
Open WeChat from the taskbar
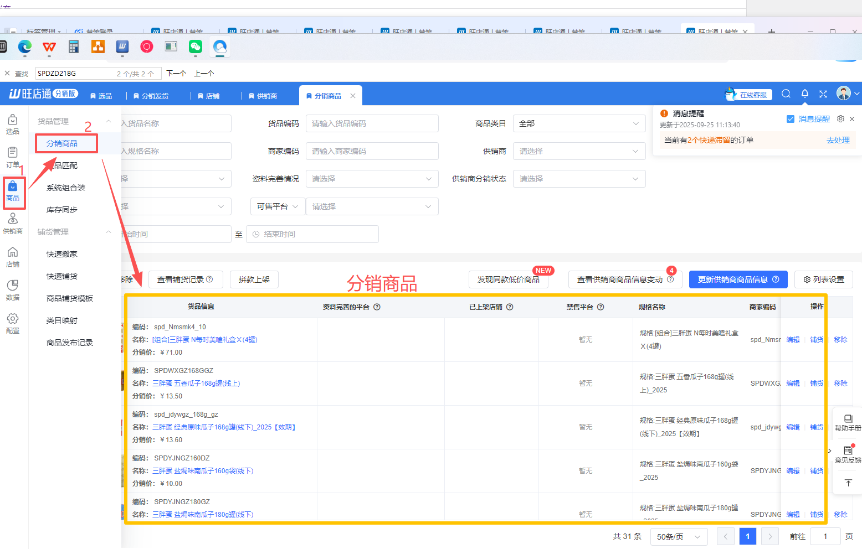tap(195, 47)
